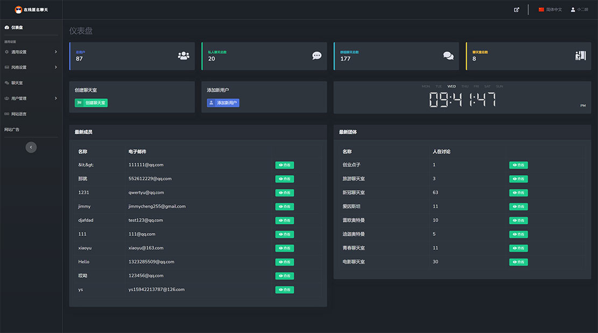This screenshot has height=333, width=598.
Task: Click the 创建聊天室 green button
Action: (x=90, y=102)
